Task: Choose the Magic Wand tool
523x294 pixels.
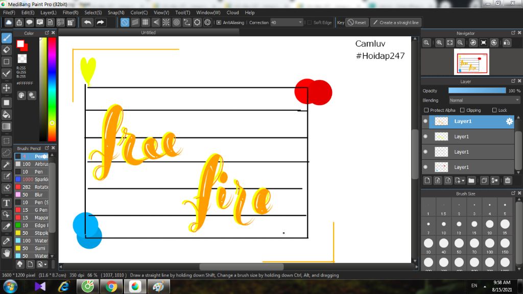Action: (6, 164)
